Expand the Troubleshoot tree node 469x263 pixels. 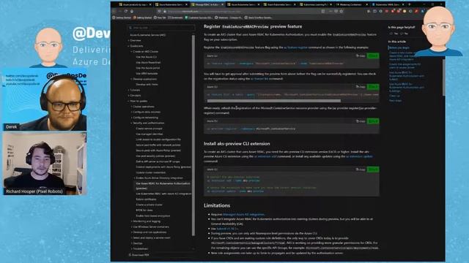[131, 248]
